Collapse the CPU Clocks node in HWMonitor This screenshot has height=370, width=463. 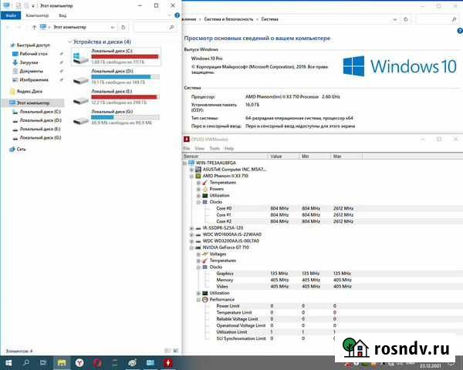point(198,202)
